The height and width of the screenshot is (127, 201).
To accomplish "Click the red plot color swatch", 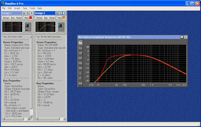I will (x=31, y=18).
